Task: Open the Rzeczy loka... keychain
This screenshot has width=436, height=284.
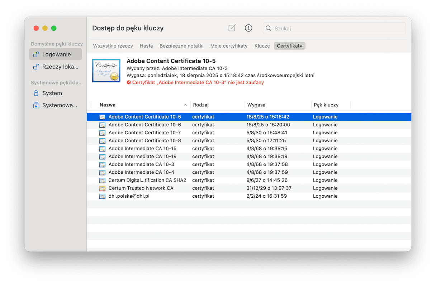Action: point(56,67)
